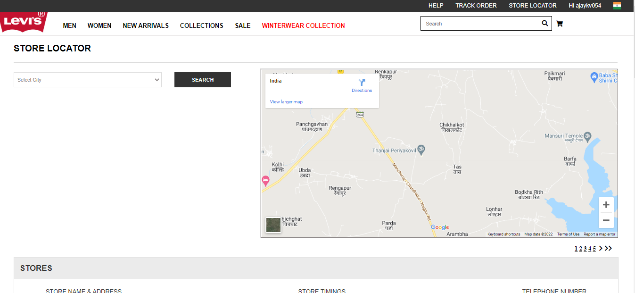Viewport: 635px width, 293px height.
Task: Click the Google logo on map
Action: pyautogui.click(x=440, y=227)
